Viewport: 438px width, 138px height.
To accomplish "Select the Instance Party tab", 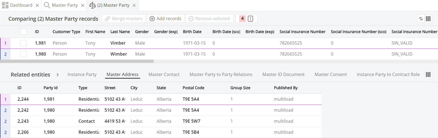I will point(82,74).
